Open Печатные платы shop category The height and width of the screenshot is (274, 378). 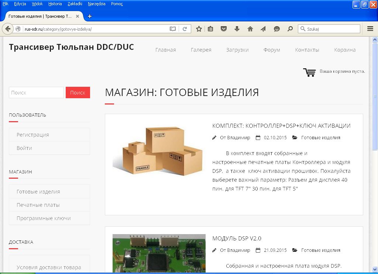(38, 205)
